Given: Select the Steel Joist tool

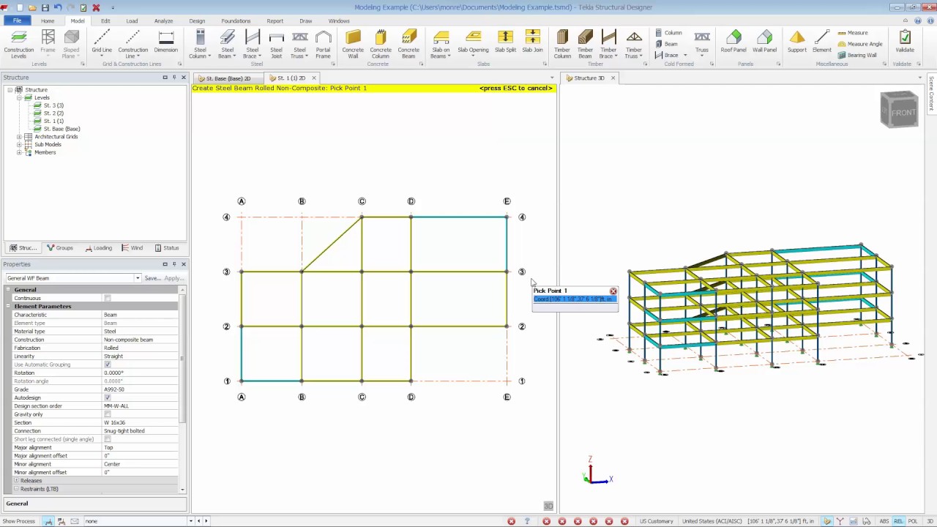Looking at the screenshot, I should click(276, 44).
